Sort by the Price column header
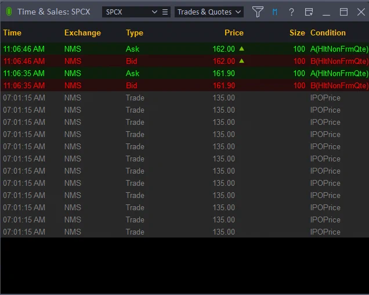369x295 pixels. coord(234,33)
